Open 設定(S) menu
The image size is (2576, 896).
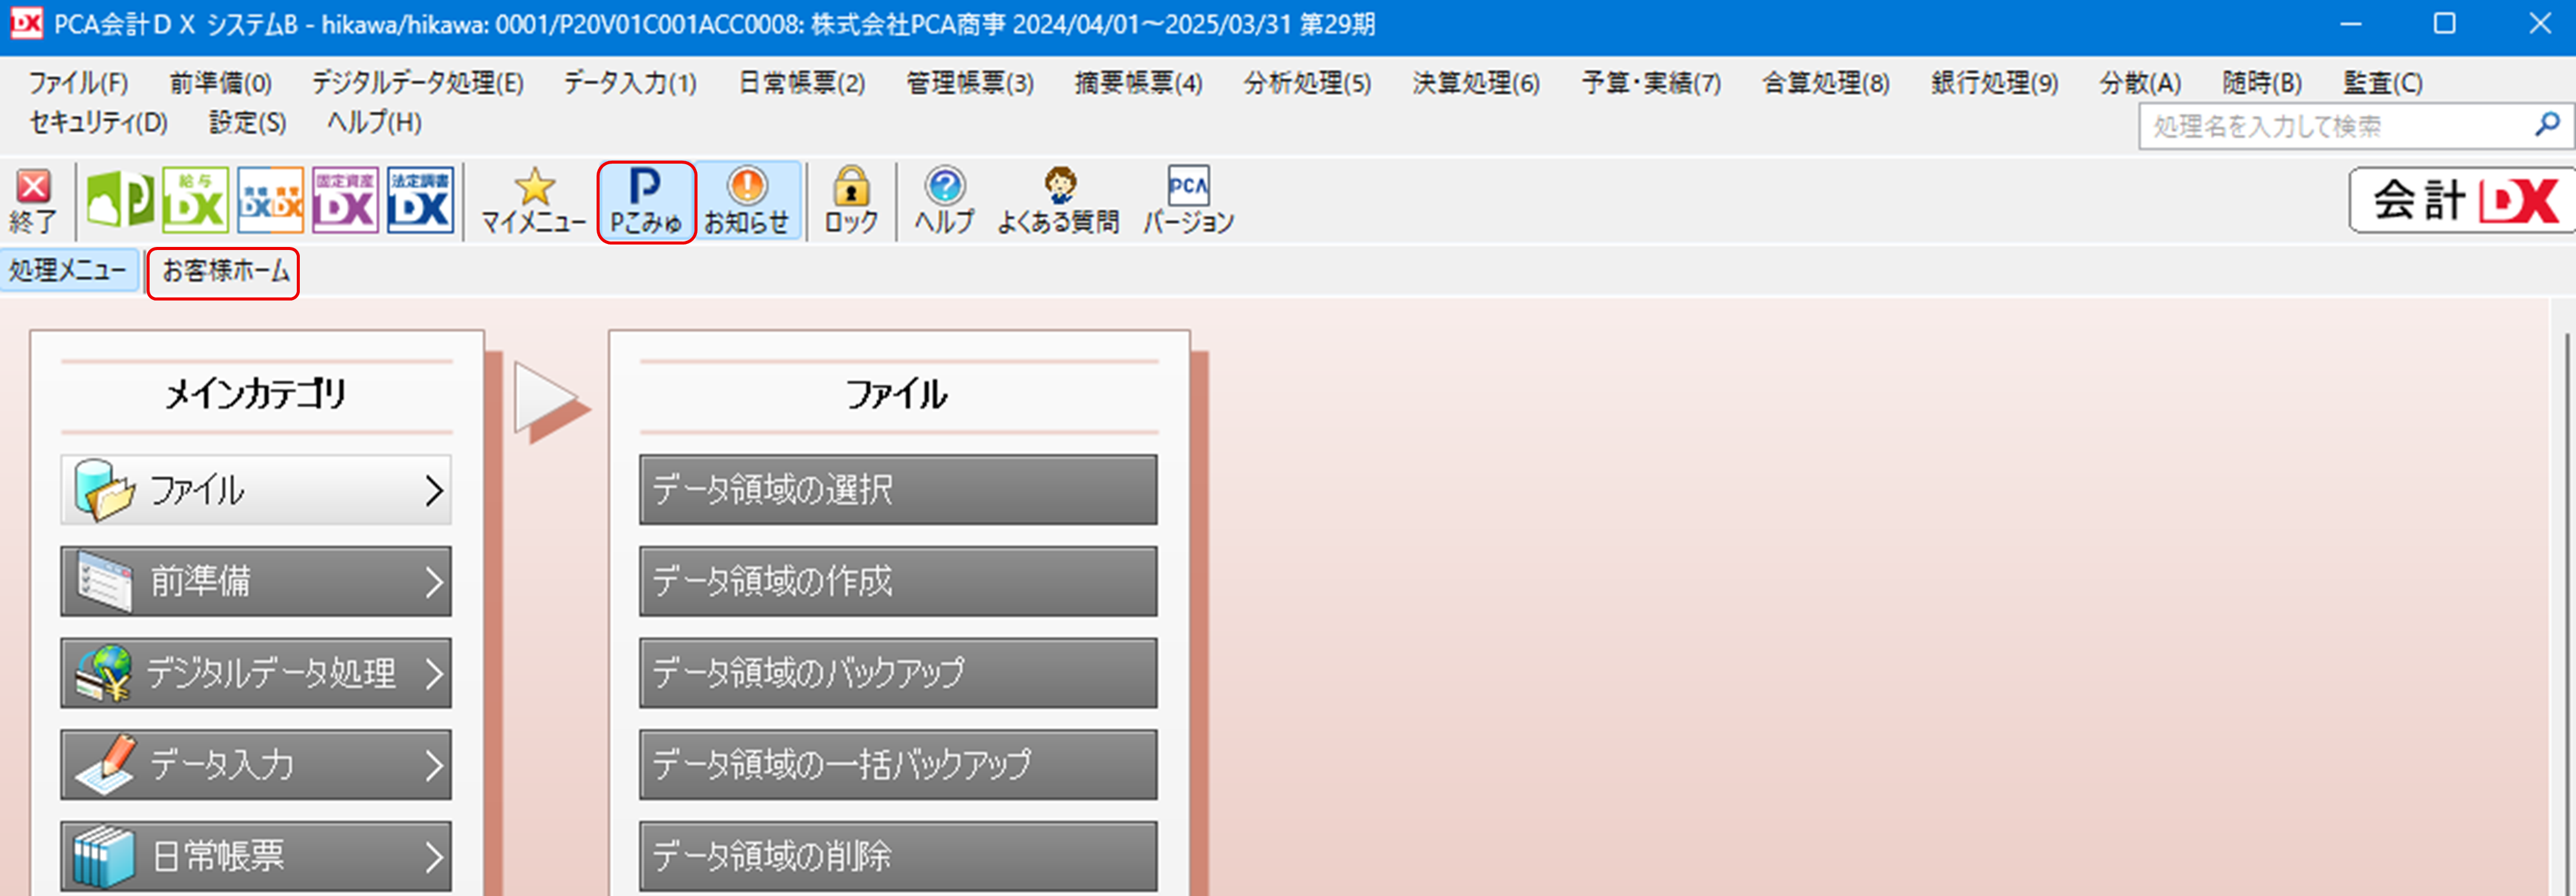point(247,122)
